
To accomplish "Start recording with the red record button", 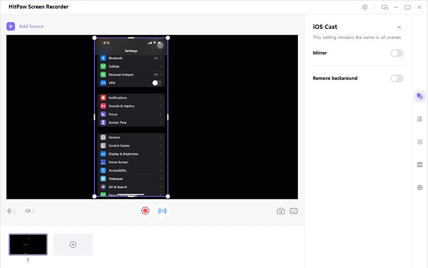I will [x=145, y=211].
